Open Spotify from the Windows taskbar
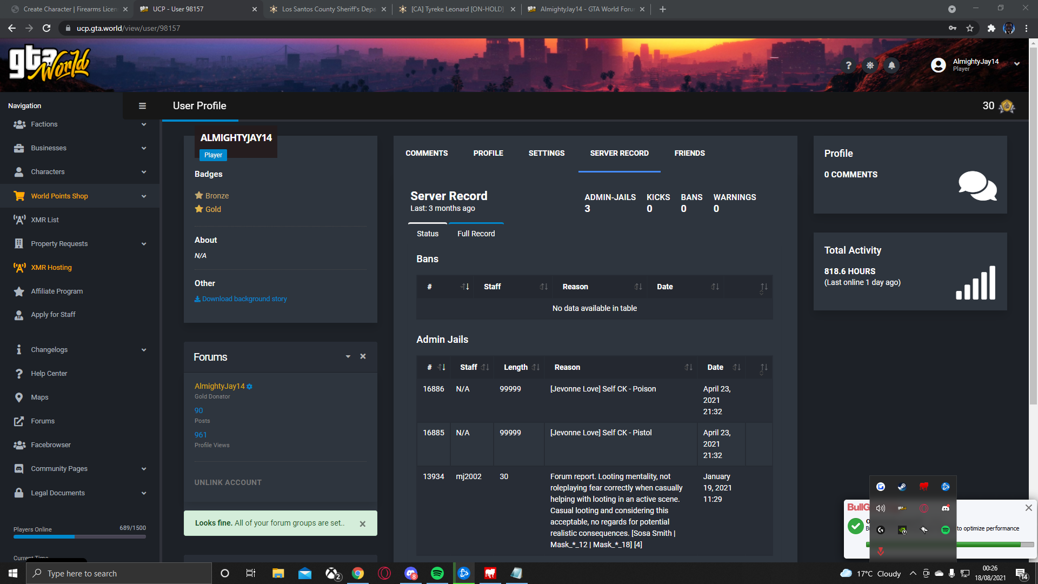Screen dimensions: 1038x584 [437, 573]
